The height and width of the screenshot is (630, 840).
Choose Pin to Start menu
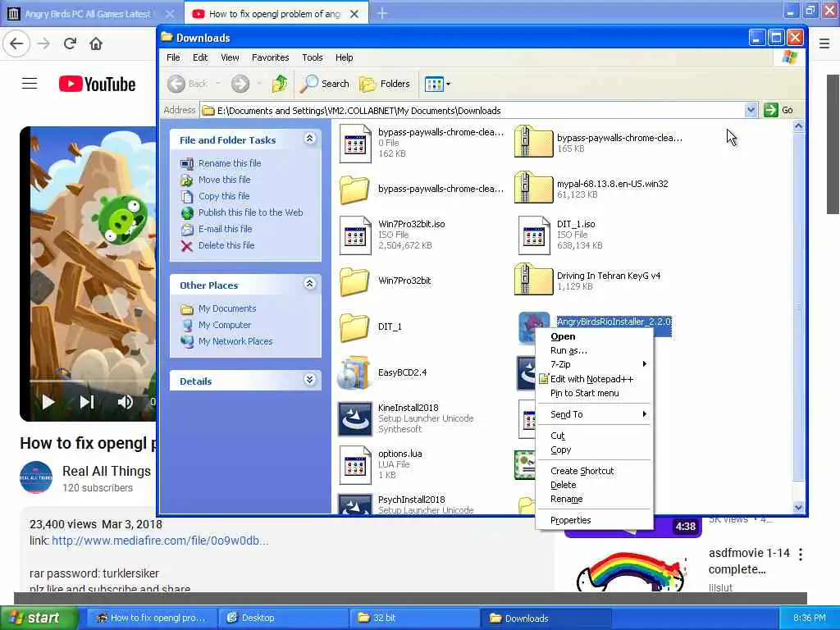point(595,393)
